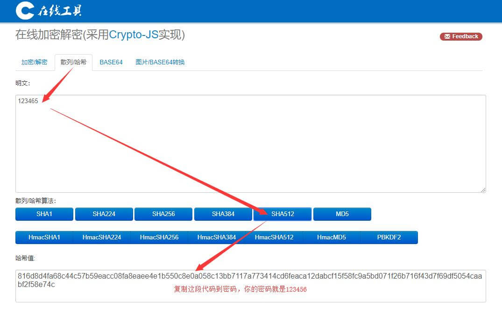Viewport: 502px width, 315px height.
Task: Click the SHA384 button
Action: (x=223, y=214)
